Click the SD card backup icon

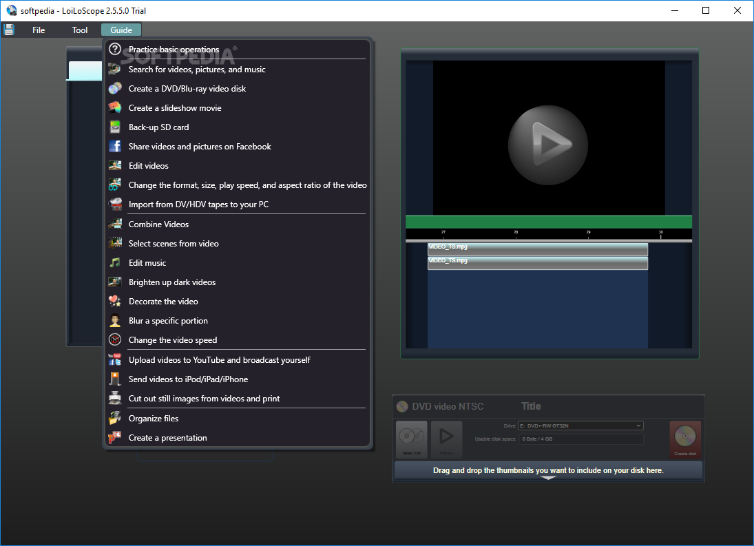coord(115,127)
